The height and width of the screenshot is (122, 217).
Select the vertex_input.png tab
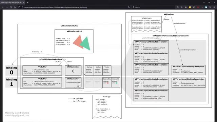[13, 2]
